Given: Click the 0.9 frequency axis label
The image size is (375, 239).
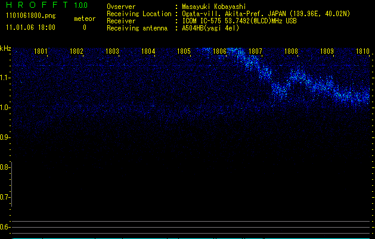Looking at the screenshot, I should (5, 137).
